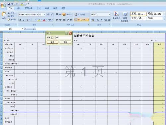Click the Office round logo button

tap(3, 5)
